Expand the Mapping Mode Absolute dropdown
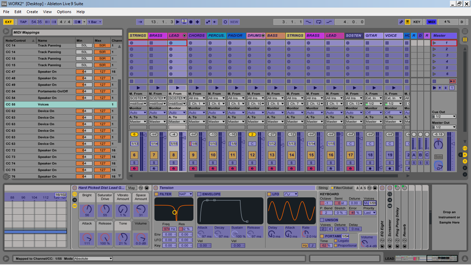 (x=93, y=258)
